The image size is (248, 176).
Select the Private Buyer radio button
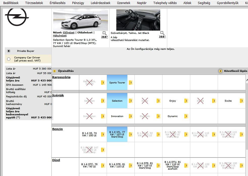click(9, 51)
